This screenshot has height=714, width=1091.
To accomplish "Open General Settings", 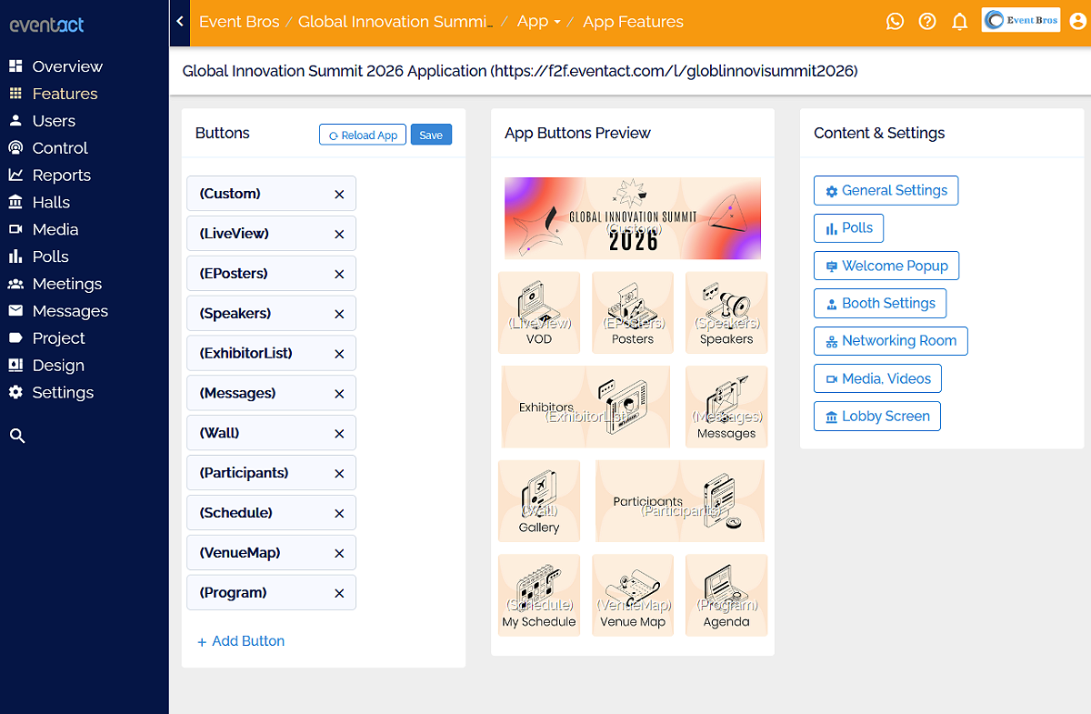I will tap(886, 190).
